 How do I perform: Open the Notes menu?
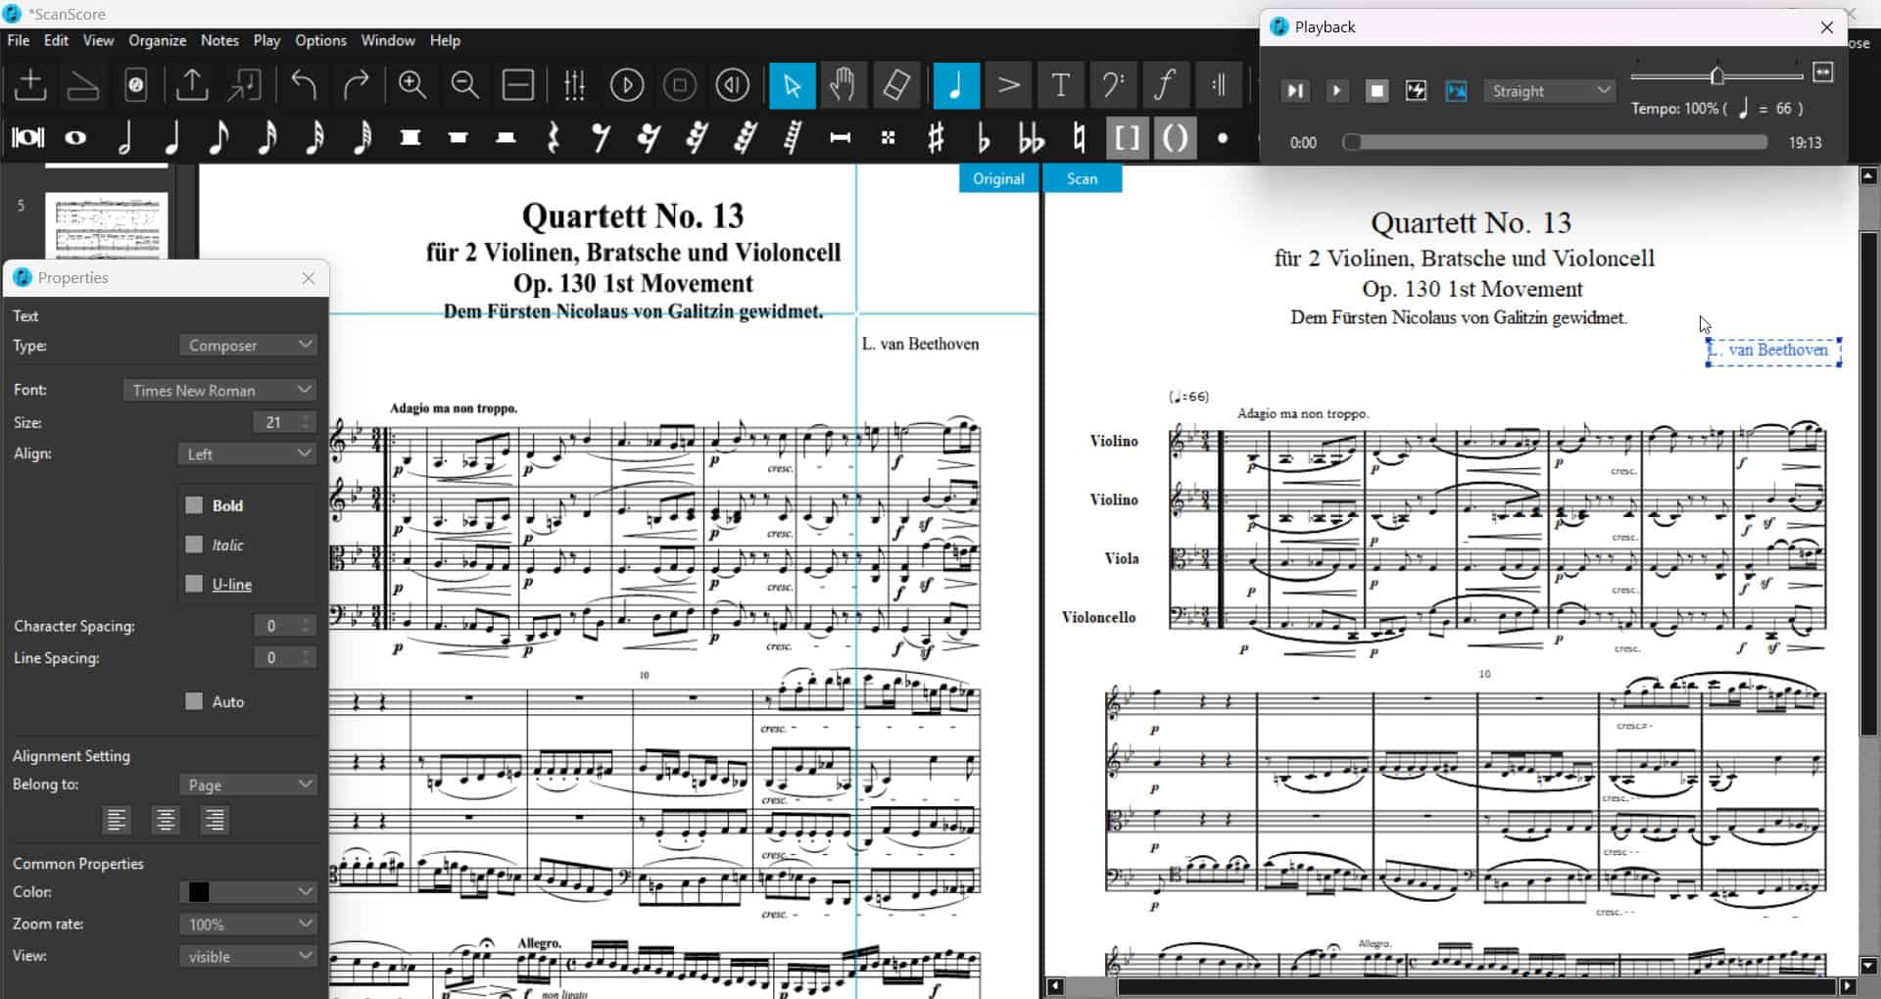219,40
